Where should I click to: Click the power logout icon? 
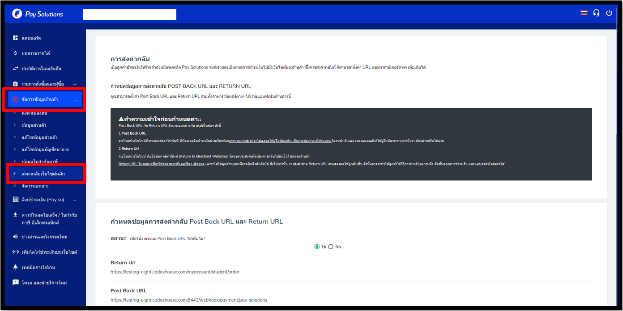coord(609,13)
